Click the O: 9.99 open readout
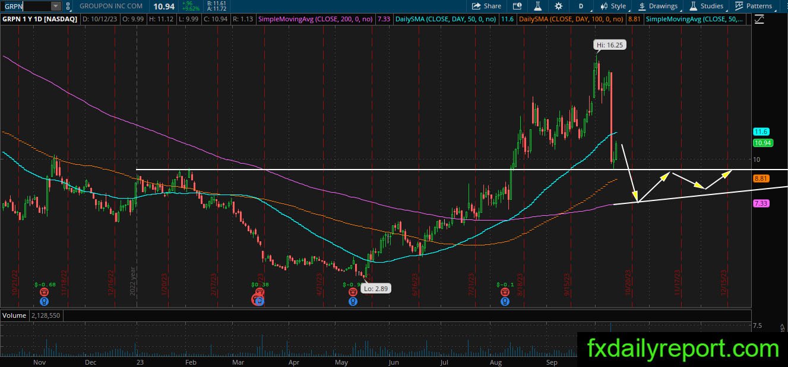 point(133,19)
